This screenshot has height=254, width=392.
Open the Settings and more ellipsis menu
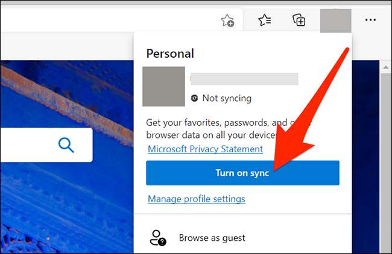click(x=370, y=20)
